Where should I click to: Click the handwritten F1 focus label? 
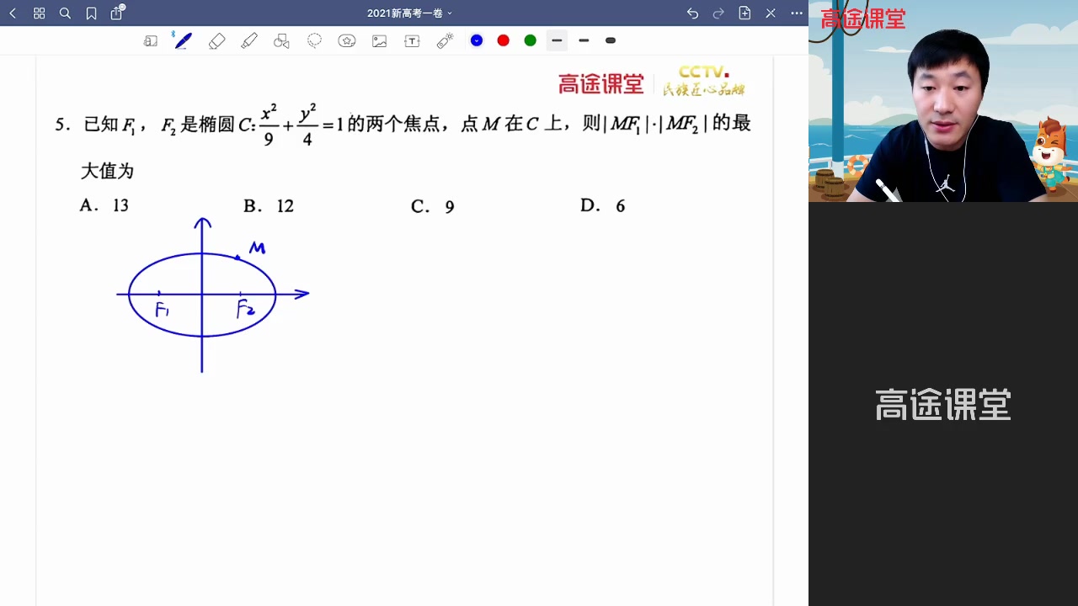(163, 310)
